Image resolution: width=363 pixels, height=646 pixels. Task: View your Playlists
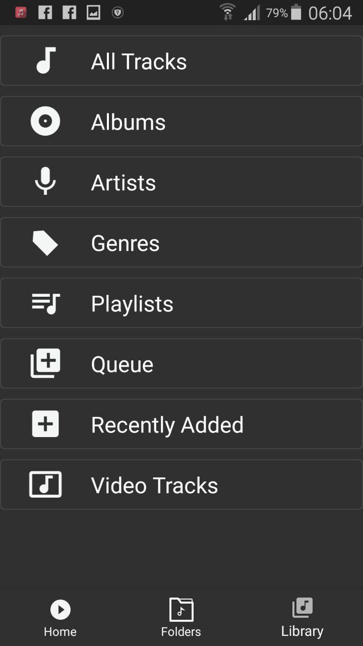[132, 304]
